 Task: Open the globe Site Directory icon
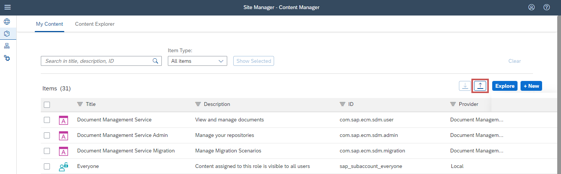point(7,22)
